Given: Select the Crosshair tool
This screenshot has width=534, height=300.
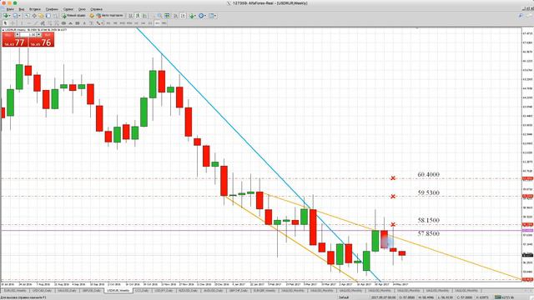Looking at the screenshot, I should pyautogui.click(x=13, y=23).
